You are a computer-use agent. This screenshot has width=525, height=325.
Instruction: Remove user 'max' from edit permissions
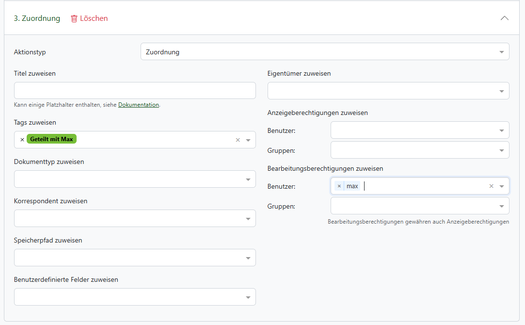(339, 186)
